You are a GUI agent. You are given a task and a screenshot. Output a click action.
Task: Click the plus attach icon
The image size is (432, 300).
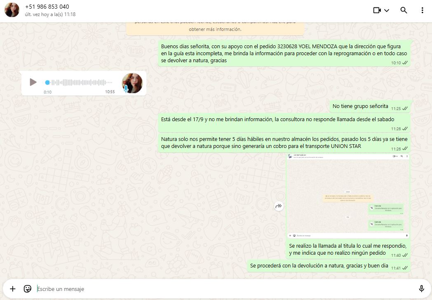coord(13,289)
